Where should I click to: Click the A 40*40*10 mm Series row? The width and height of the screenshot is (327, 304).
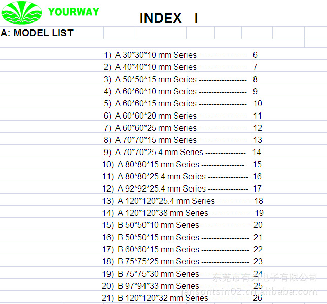(156, 67)
